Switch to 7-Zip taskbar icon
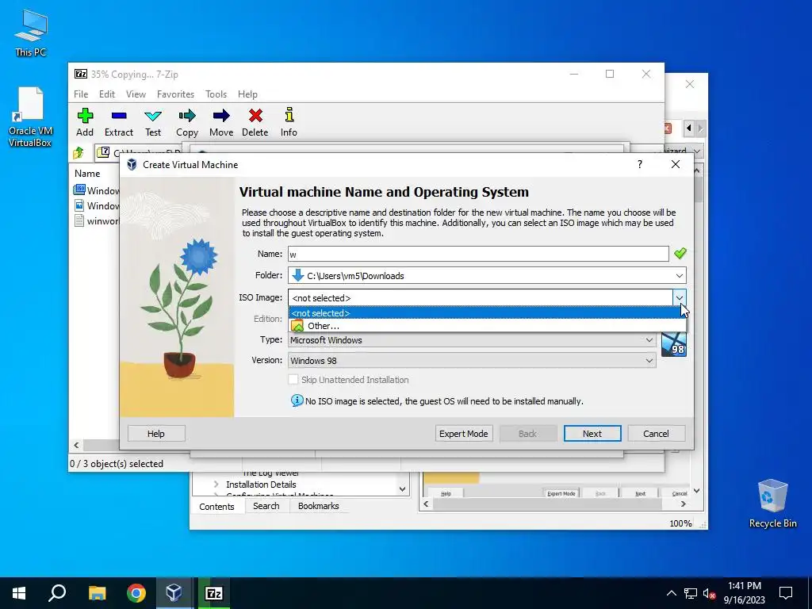Image resolution: width=812 pixels, height=609 pixels. pos(213,593)
